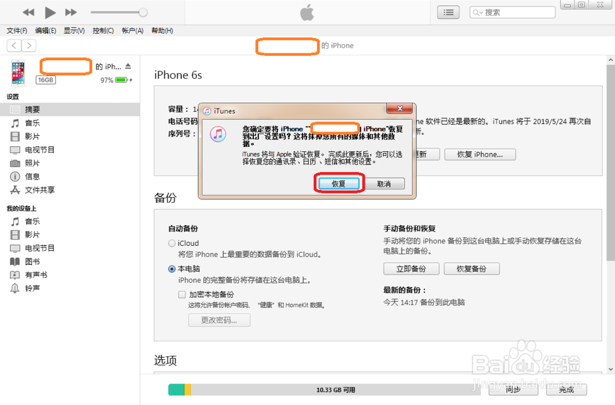This screenshot has width=615, height=405.
Task: Select 文件共享 in sidebar
Action: pos(70,190)
